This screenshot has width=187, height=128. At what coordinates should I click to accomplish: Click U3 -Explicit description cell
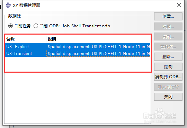(x=98, y=46)
